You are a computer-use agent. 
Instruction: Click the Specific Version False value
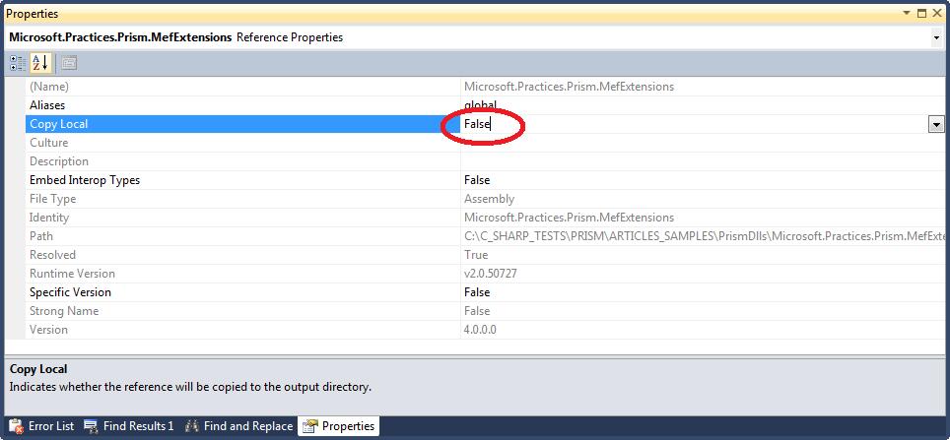(477, 292)
